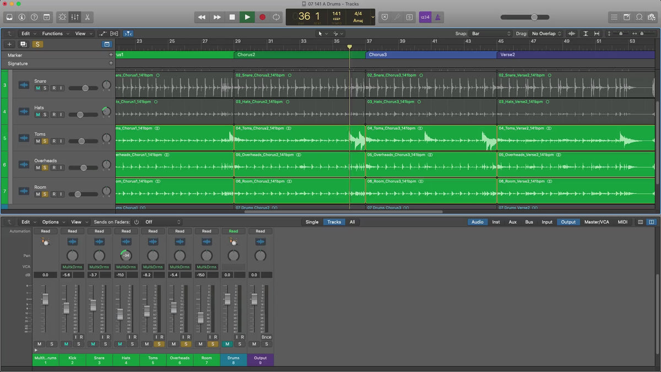Open the Scissors editors icon in toolbar
This screenshot has height=372, width=661.
click(88, 17)
